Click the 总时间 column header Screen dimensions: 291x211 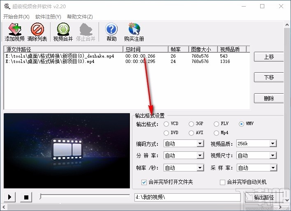[145, 49]
